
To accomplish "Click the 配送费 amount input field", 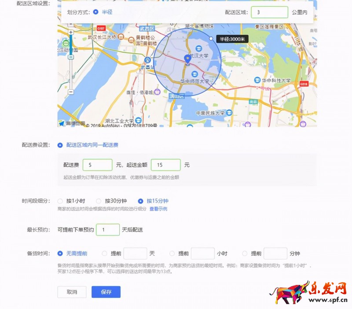I will click(97, 165).
